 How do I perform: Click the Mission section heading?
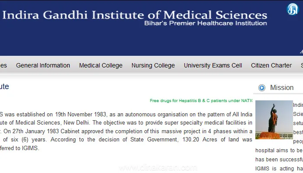pos(282,88)
